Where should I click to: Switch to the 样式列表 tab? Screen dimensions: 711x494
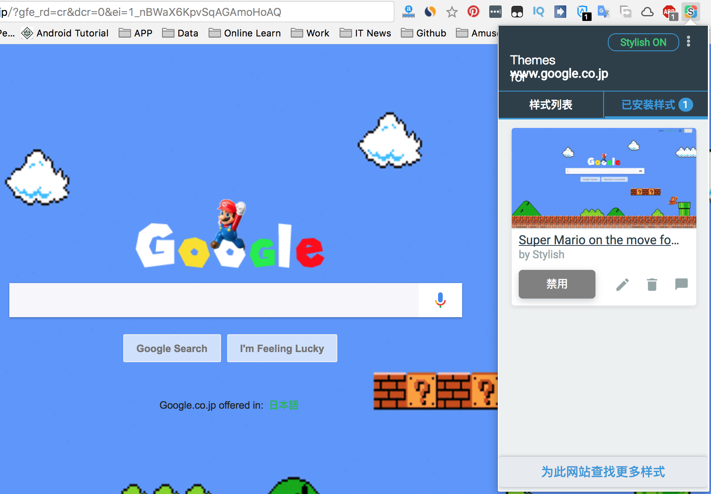pos(551,105)
